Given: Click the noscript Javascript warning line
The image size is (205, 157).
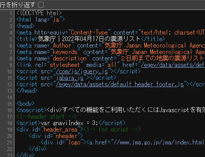Looking at the screenshot, I should (110, 110).
